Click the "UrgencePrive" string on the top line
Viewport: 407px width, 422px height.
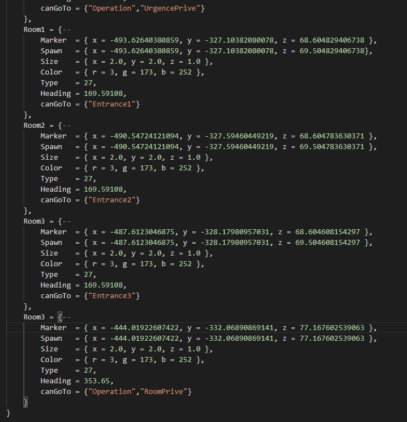tap(175, 8)
